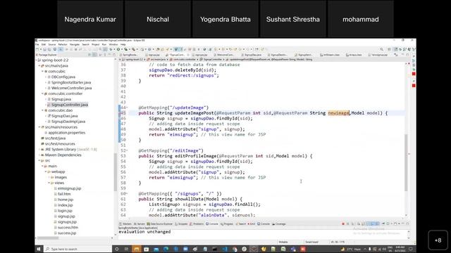The width and height of the screenshot is (451, 253).
Task: Click the editor vertical scrollbar thumb
Action: (406, 162)
